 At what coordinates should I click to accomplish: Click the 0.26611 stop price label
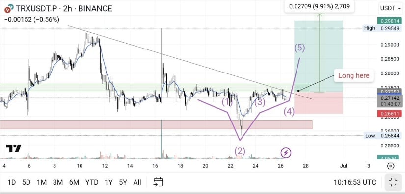(x=389, y=113)
